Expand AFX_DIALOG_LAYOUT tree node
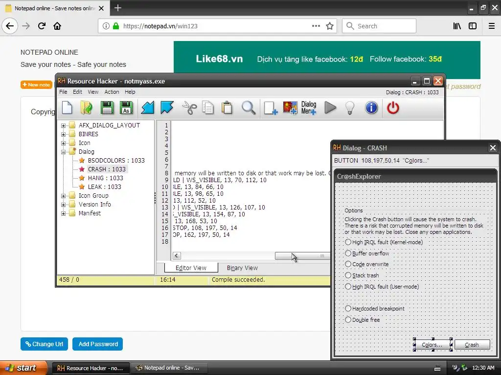 click(x=63, y=125)
